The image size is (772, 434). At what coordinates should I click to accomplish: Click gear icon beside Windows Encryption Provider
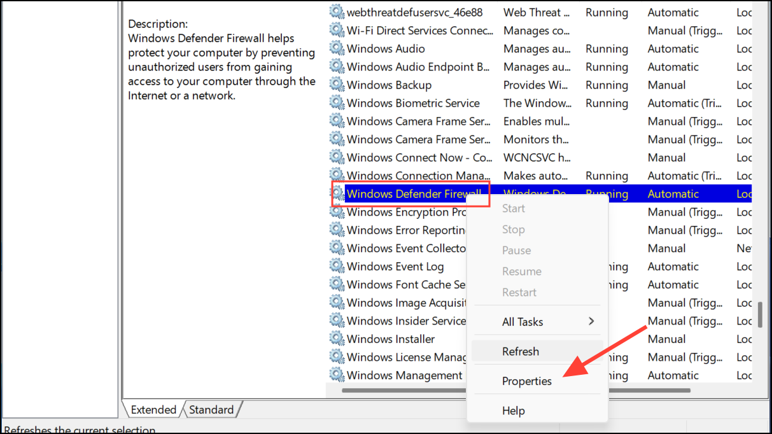click(336, 212)
